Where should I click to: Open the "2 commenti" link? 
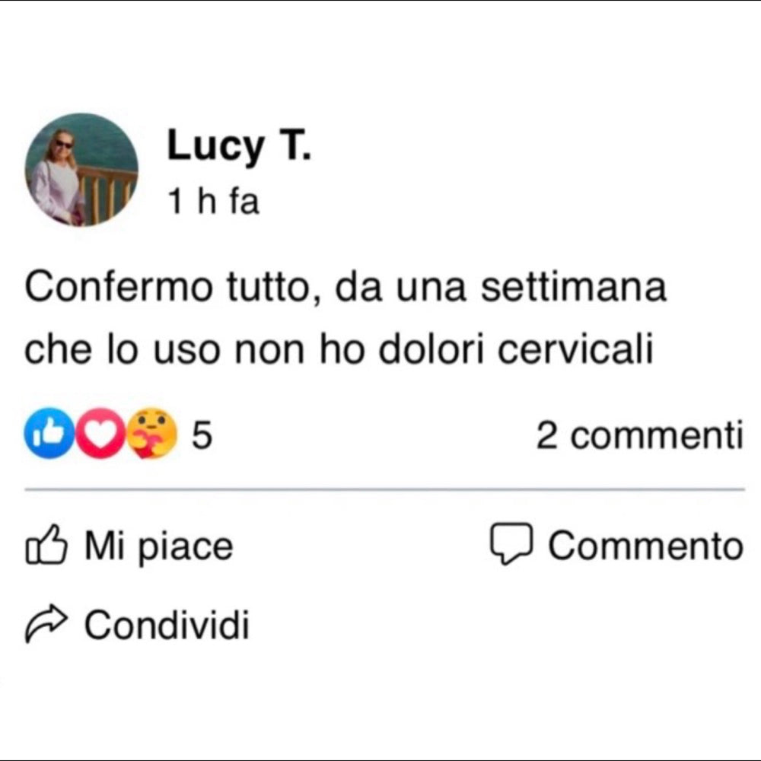click(639, 436)
